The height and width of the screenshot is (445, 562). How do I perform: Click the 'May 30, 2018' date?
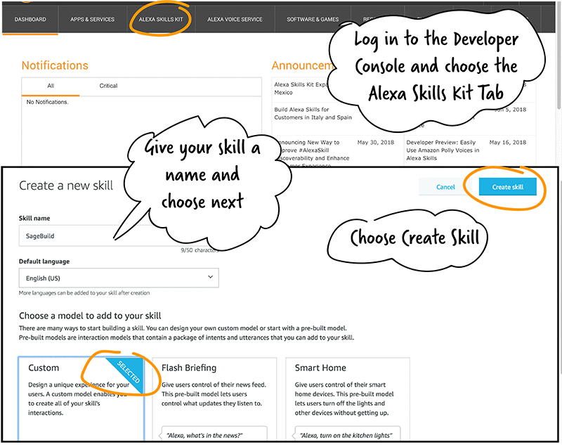(x=375, y=142)
